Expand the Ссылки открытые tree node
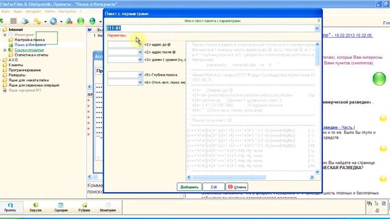390x219 pixels. point(5,50)
